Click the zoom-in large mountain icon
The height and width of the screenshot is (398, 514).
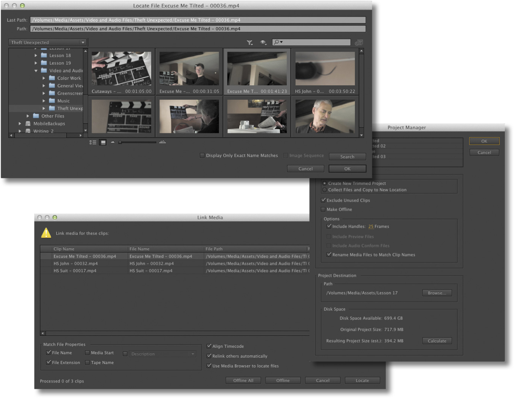coord(163,142)
